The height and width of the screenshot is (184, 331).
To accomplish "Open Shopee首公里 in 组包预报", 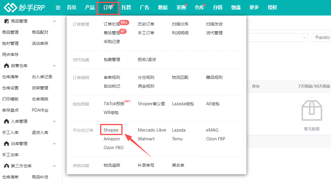I will click(151, 104).
